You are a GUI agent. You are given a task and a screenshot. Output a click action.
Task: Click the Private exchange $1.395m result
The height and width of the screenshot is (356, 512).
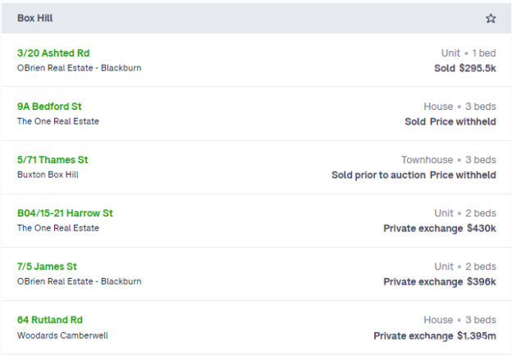[435, 335]
